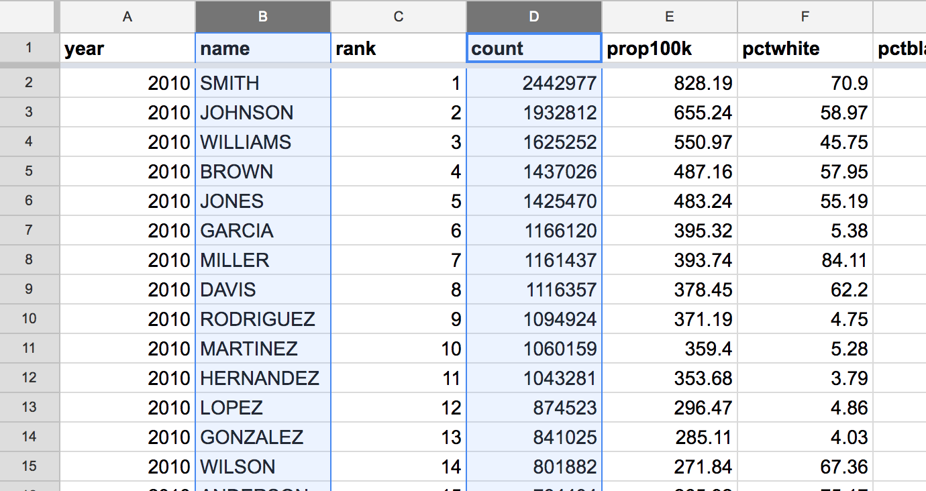Screen dimensions: 926x491
Task: Click pctwhite value 3.79
Action: coord(805,378)
